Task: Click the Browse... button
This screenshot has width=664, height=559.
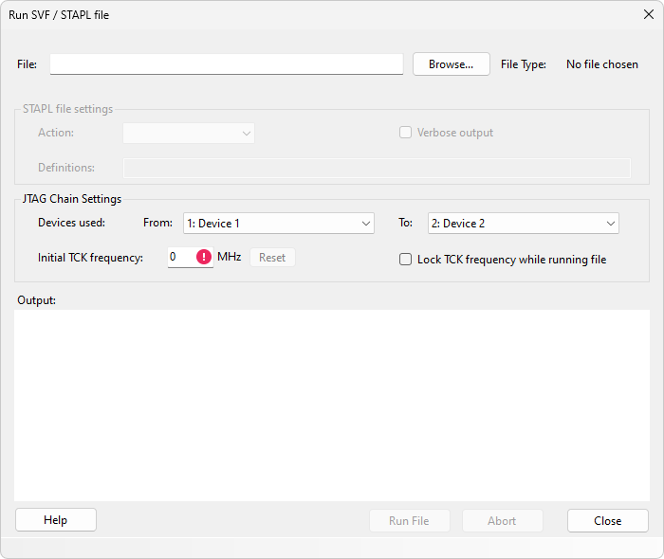Action: tap(451, 64)
